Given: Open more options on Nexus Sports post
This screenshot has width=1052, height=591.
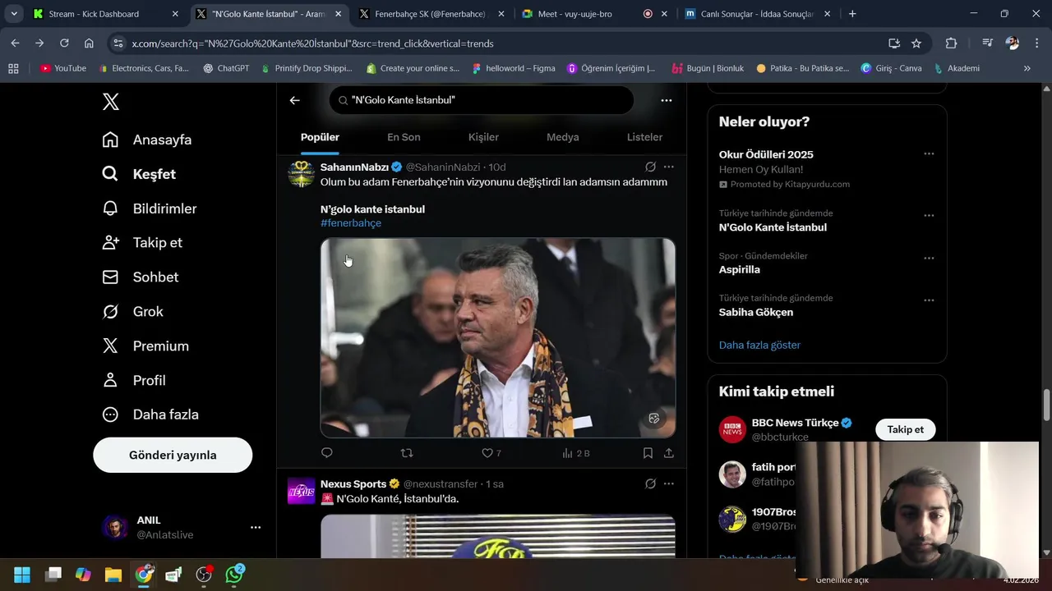Looking at the screenshot, I should [669, 484].
